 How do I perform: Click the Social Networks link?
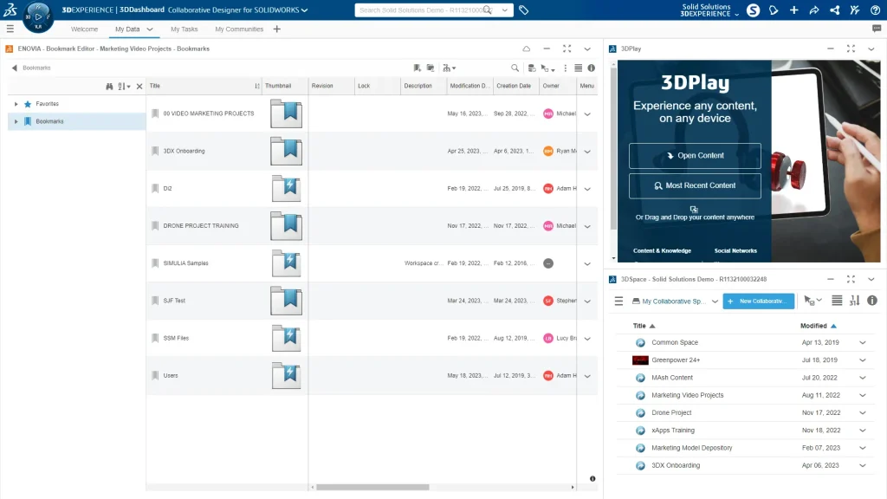click(735, 250)
